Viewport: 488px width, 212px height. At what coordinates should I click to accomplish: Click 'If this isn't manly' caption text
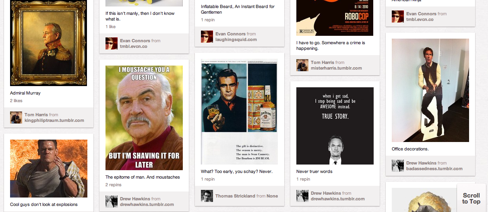coord(140,16)
